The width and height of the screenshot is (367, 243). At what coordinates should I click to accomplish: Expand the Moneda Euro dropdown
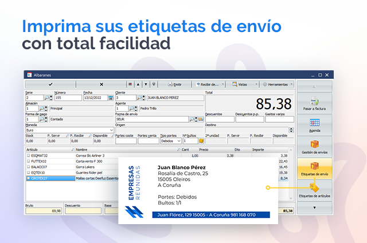(x=111, y=130)
